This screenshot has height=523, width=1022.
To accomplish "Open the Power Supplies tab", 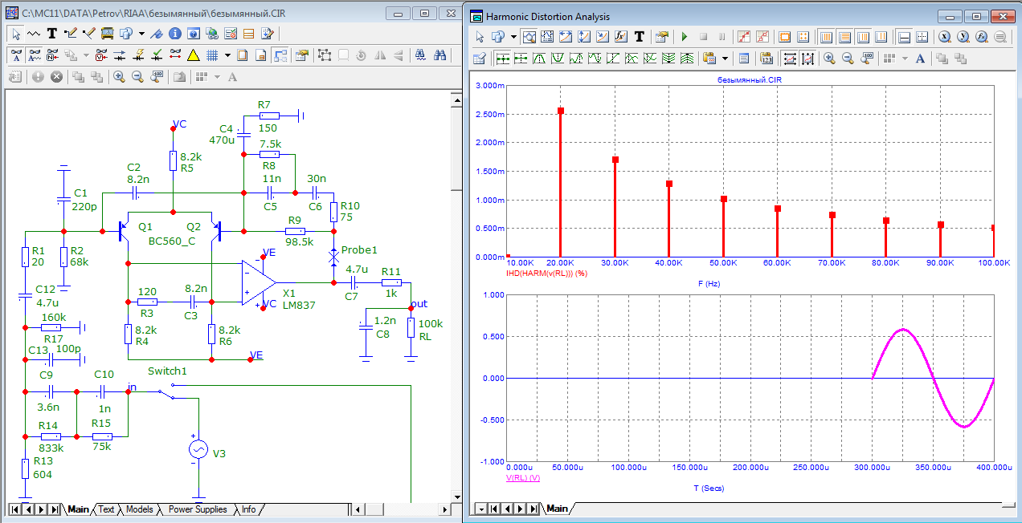I will point(197,509).
